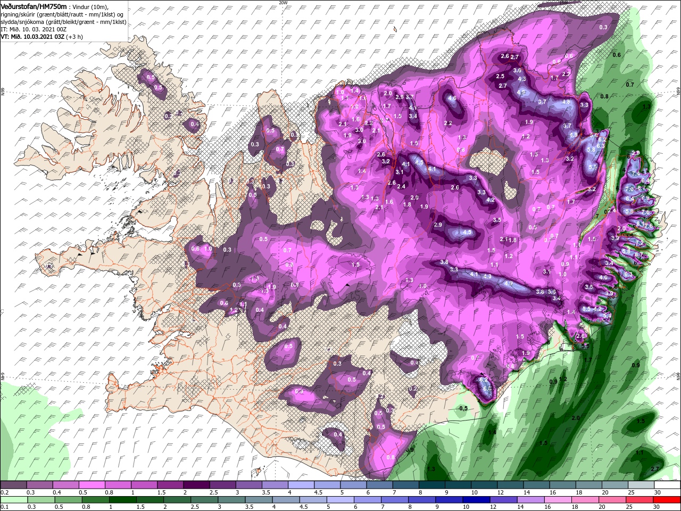Pick the snow legend 10–12 swatch
681x511 pixels.
tap(484, 485)
